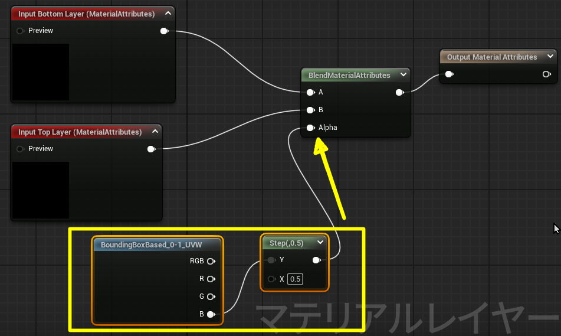Click Input Top Layer preview thumbnail

click(x=41, y=190)
